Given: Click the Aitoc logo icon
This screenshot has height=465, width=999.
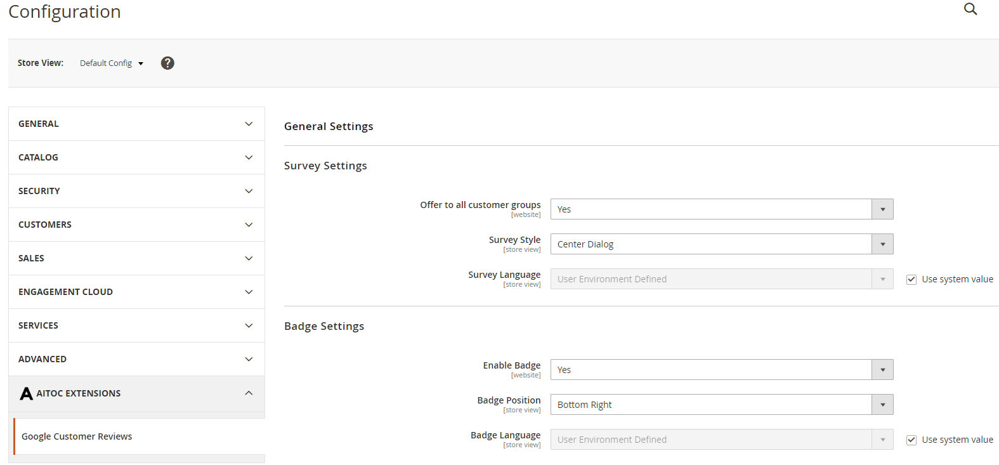Looking at the screenshot, I should [x=26, y=393].
